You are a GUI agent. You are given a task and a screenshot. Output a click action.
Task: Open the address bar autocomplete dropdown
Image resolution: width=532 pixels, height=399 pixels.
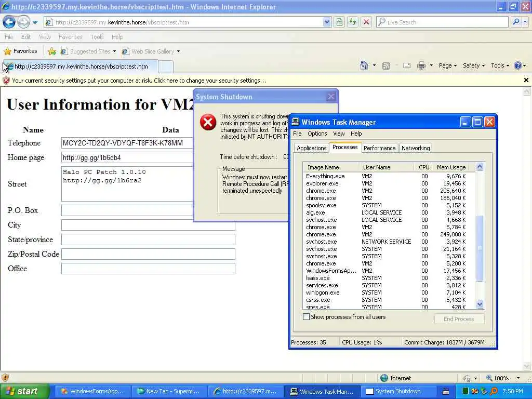(x=326, y=22)
